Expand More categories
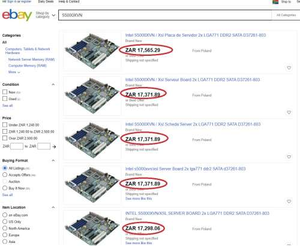 (14, 72)
